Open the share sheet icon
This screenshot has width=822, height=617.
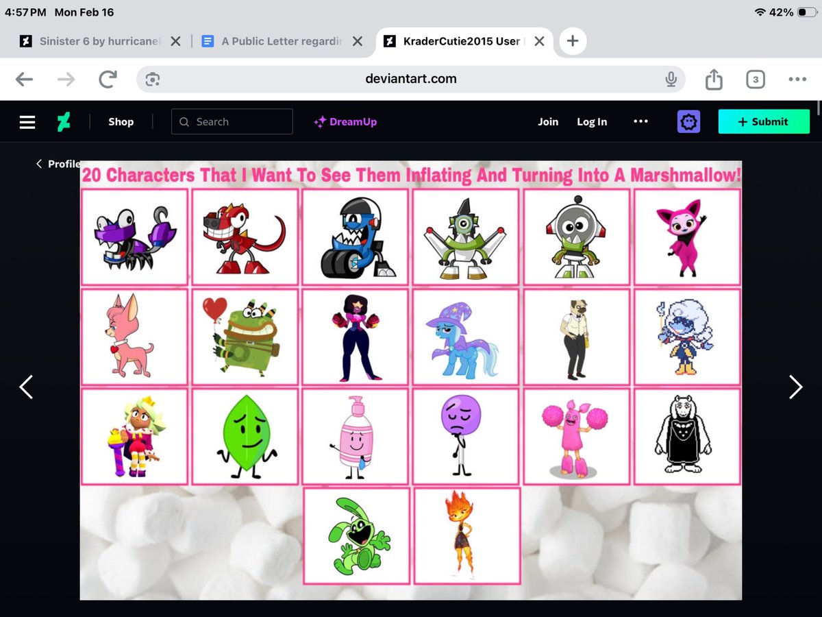point(714,80)
